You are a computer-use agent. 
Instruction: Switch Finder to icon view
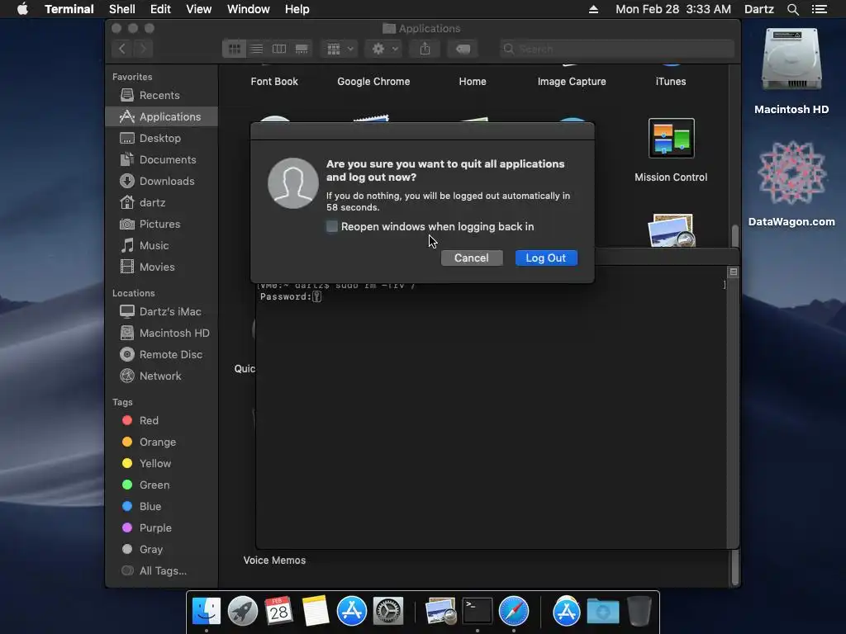pyautogui.click(x=234, y=49)
